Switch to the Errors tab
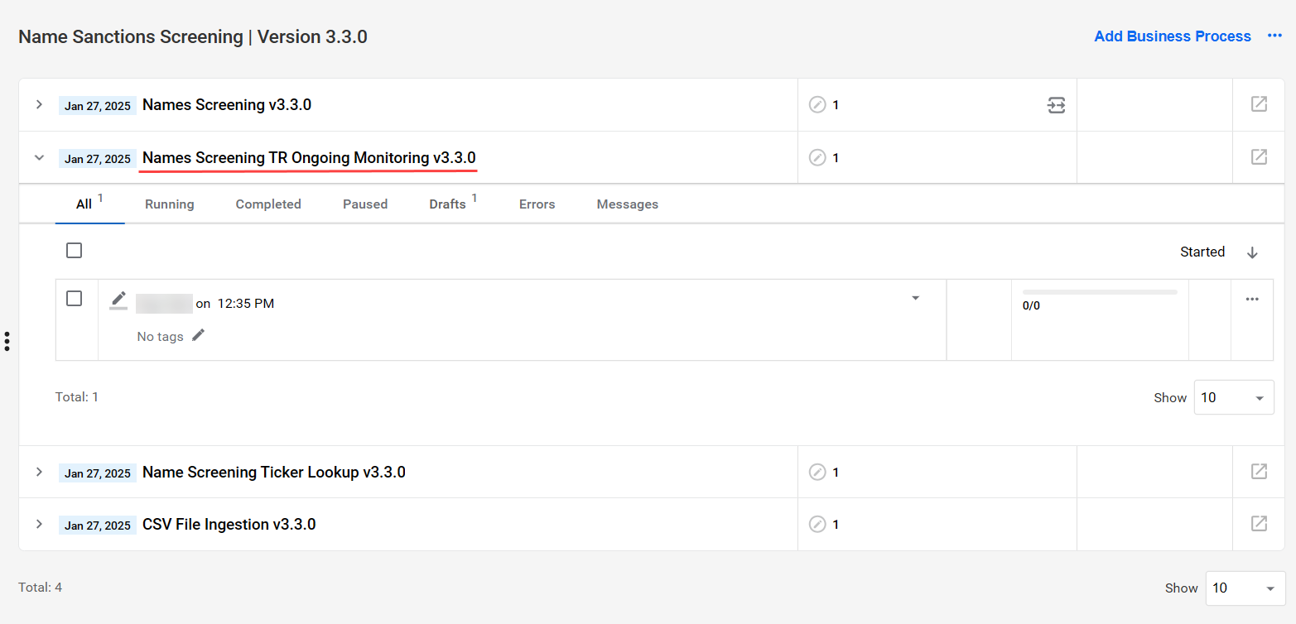 537,204
